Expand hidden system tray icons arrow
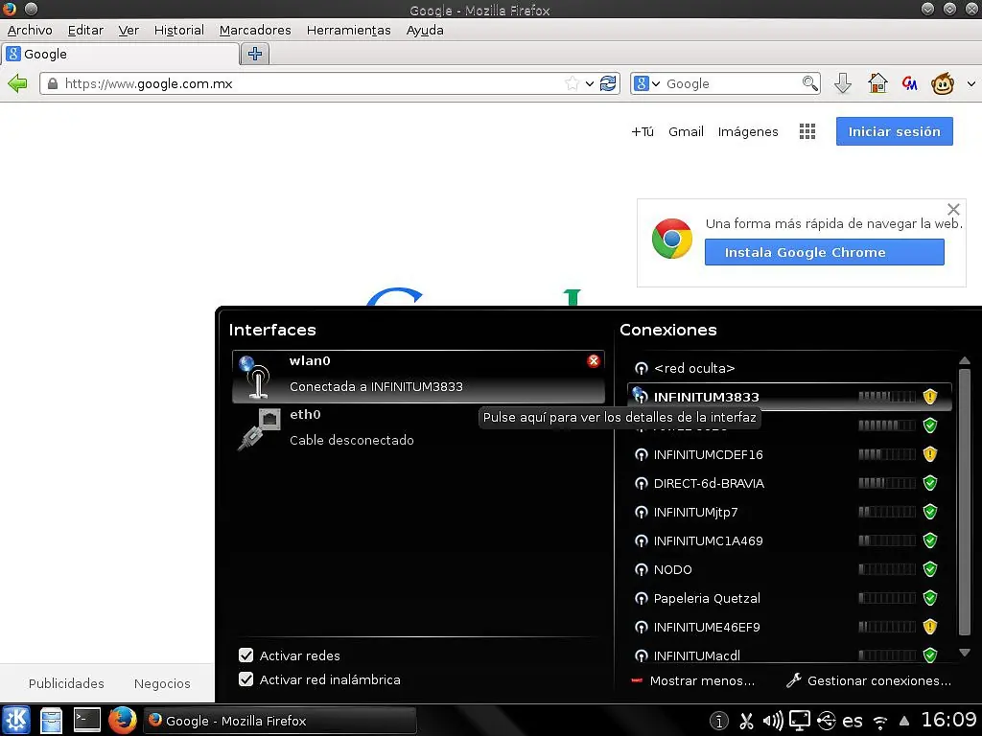This screenshot has height=736, width=982. (x=903, y=721)
